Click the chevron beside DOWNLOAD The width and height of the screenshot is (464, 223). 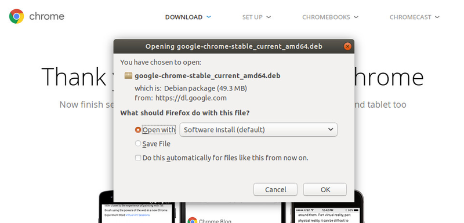coord(209,17)
